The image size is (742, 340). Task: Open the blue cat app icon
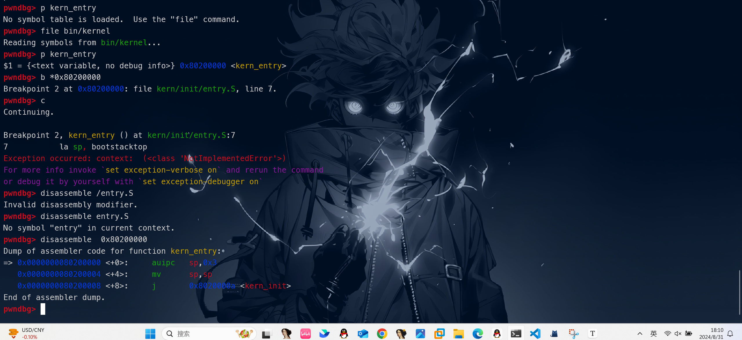[x=554, y=334]
